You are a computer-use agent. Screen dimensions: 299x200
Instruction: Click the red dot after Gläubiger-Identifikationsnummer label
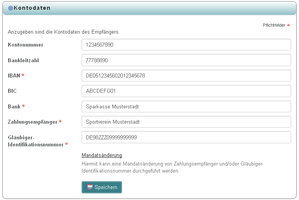coord(66,144)
